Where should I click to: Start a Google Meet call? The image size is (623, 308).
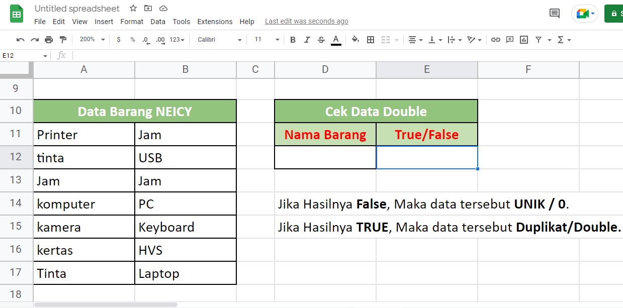pos(585,14)
